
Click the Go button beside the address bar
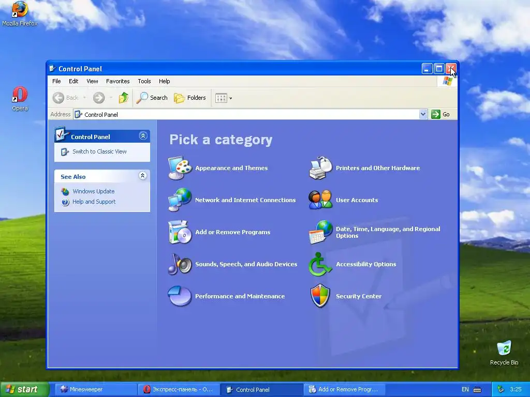pyautogui.click(x=440, y=114)
